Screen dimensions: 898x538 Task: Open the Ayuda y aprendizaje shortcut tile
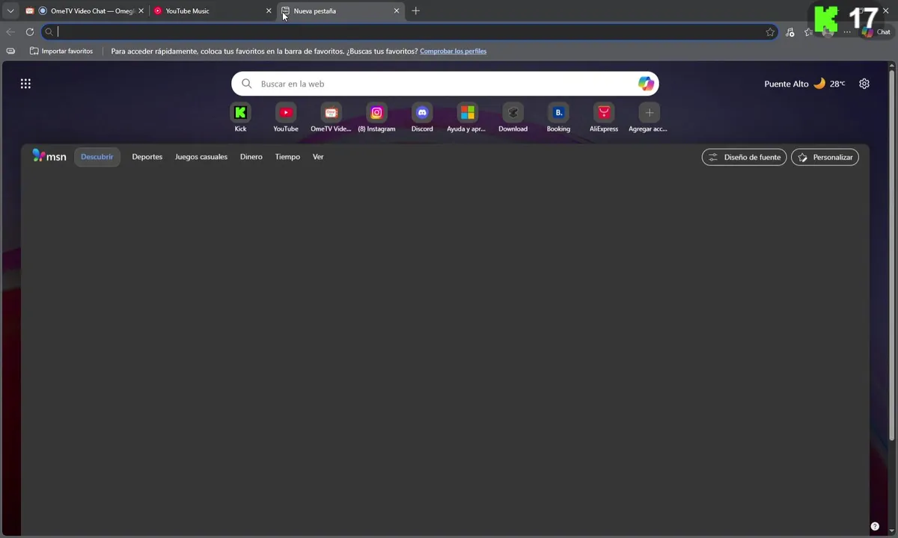pyautogui.click(x=467, y=117)
